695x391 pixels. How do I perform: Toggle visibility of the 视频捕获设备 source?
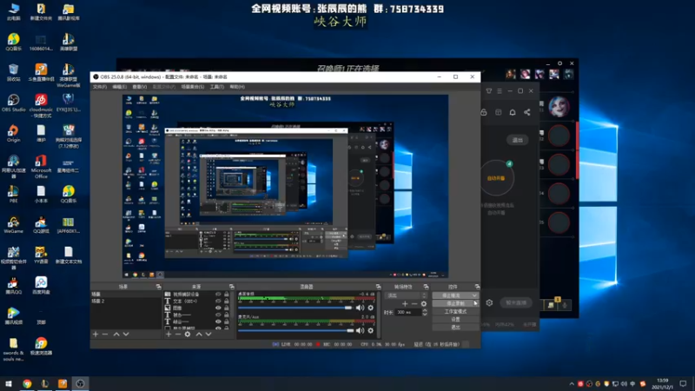[218, 294]
